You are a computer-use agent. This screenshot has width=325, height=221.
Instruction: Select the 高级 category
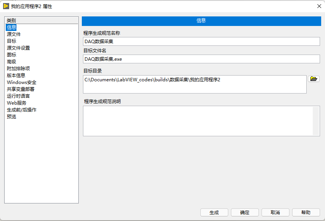pos(11,62)
